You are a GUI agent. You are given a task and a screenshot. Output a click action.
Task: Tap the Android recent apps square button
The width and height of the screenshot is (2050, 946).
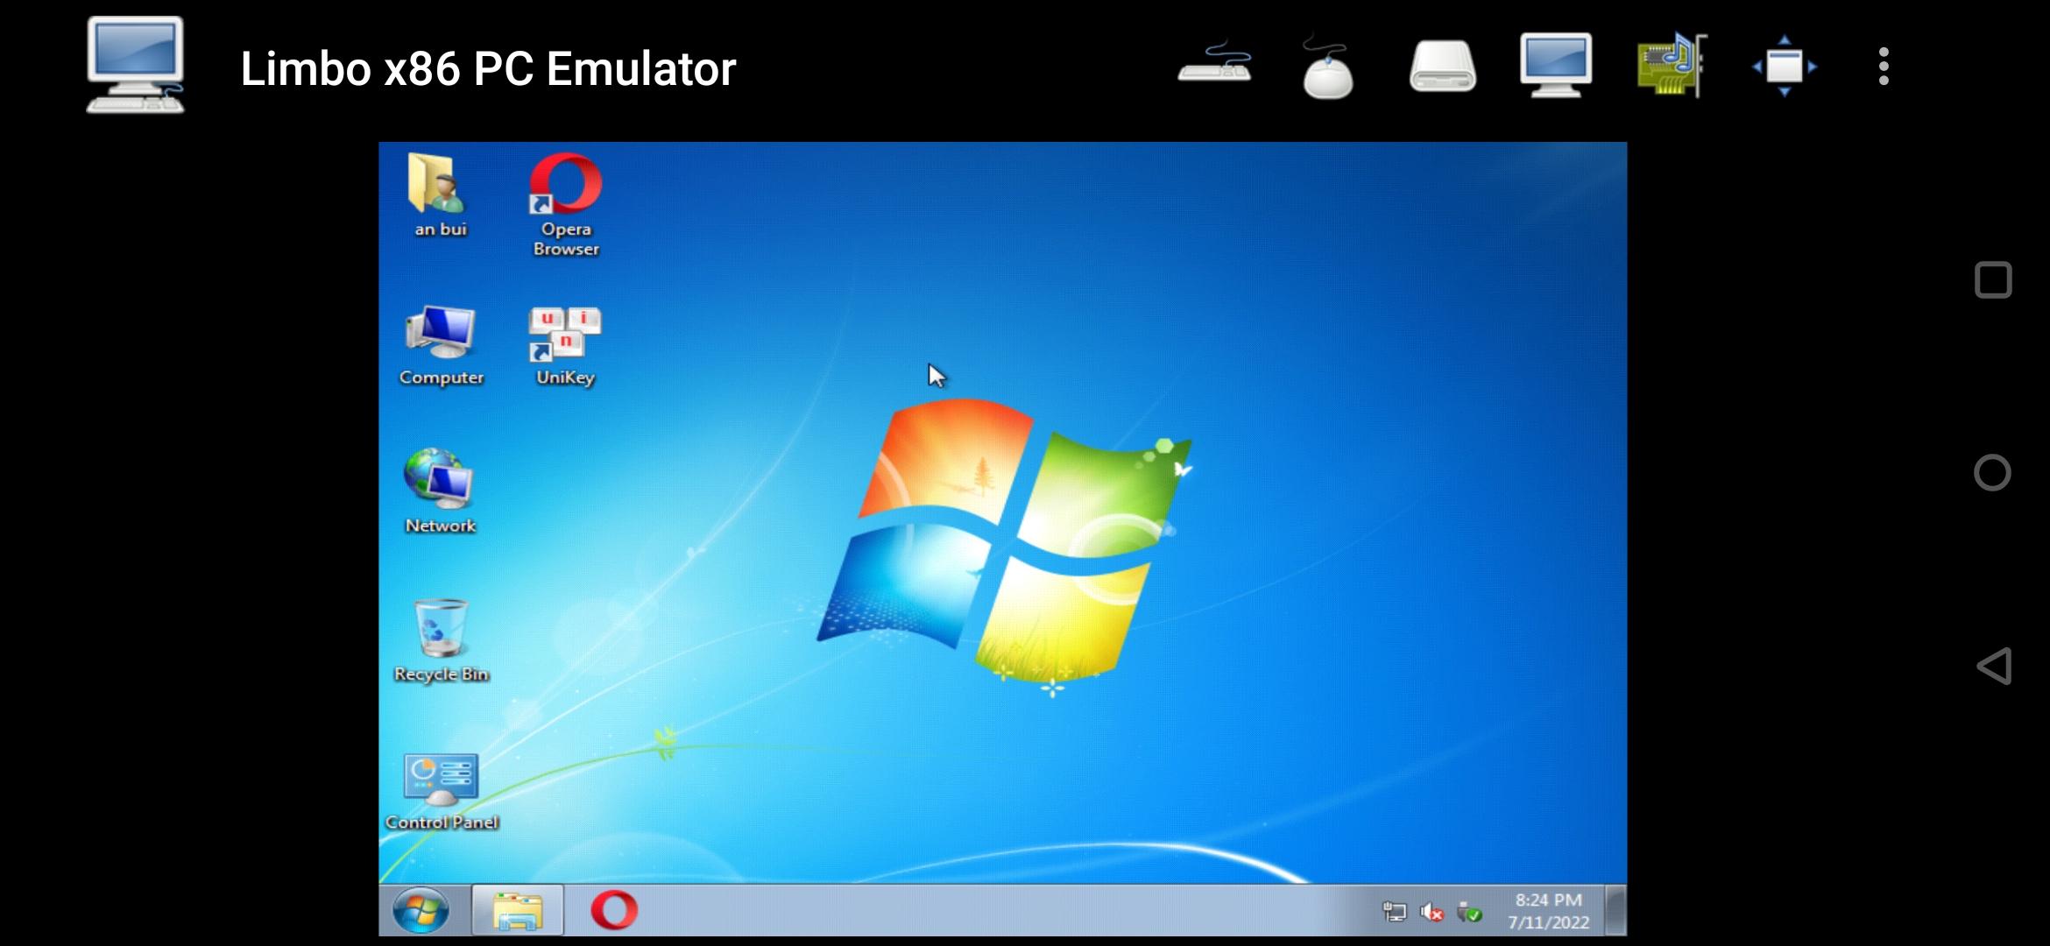tap(1993, 280)
